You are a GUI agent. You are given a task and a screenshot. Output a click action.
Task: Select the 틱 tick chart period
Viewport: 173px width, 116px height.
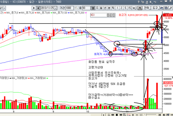pyautogui.click(x=113, y=8)
